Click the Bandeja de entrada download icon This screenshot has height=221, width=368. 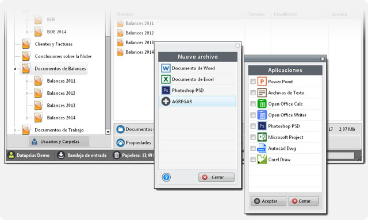[x=61, y=155]
